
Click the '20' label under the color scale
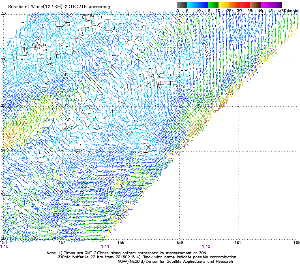click(x=218, y=11)
